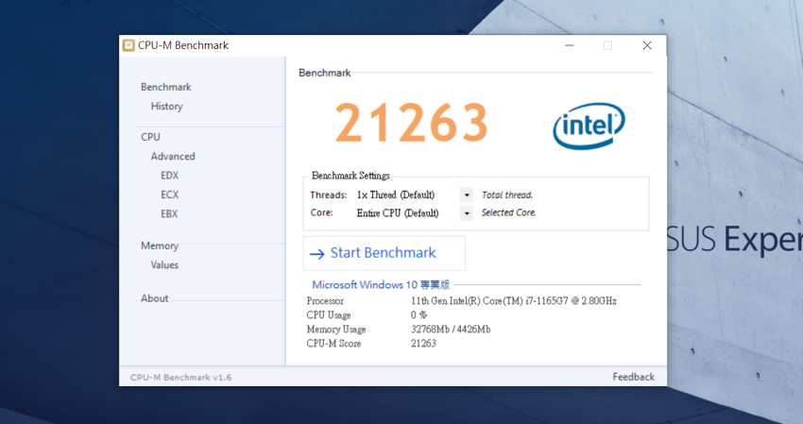Click the processor name i7-1165G7 text
This screenshot has width=803, height=424.
pos(514,301)
